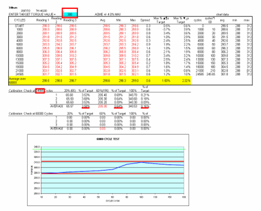This screenshot has height=211, width=261.
Task: Click the green line near chart top
Action: pyautogui.click(x=109, y=149)
